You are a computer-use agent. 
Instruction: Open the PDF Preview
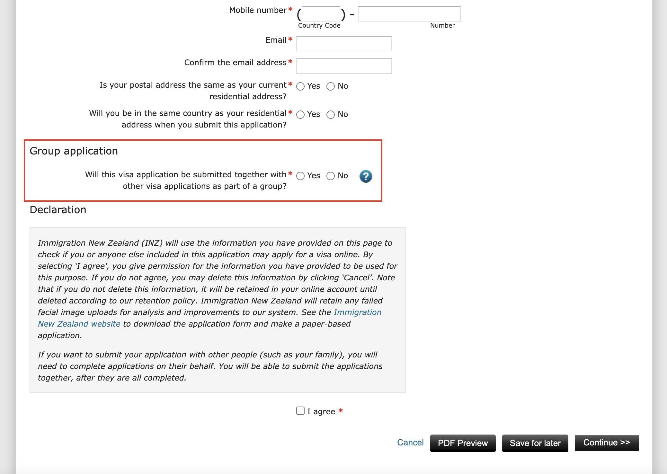point(463,443)
